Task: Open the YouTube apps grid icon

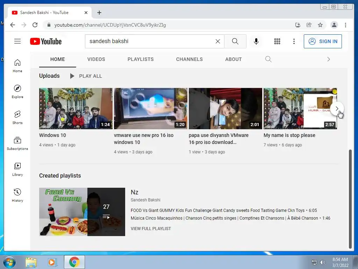Action: pos(277,41)
